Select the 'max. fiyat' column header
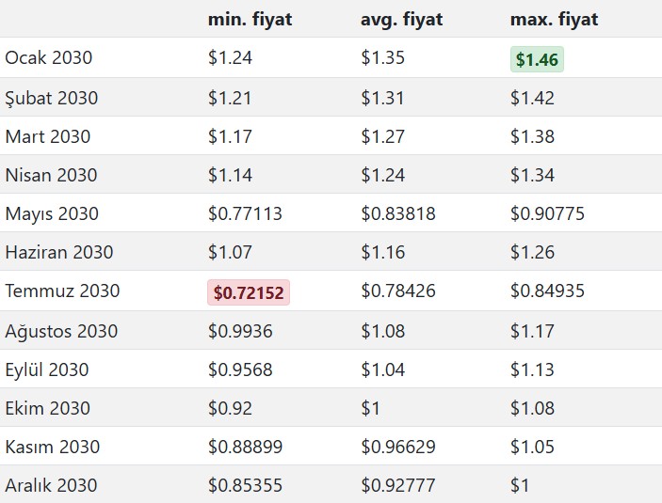 pyautogui.click(x=554, y=19)
